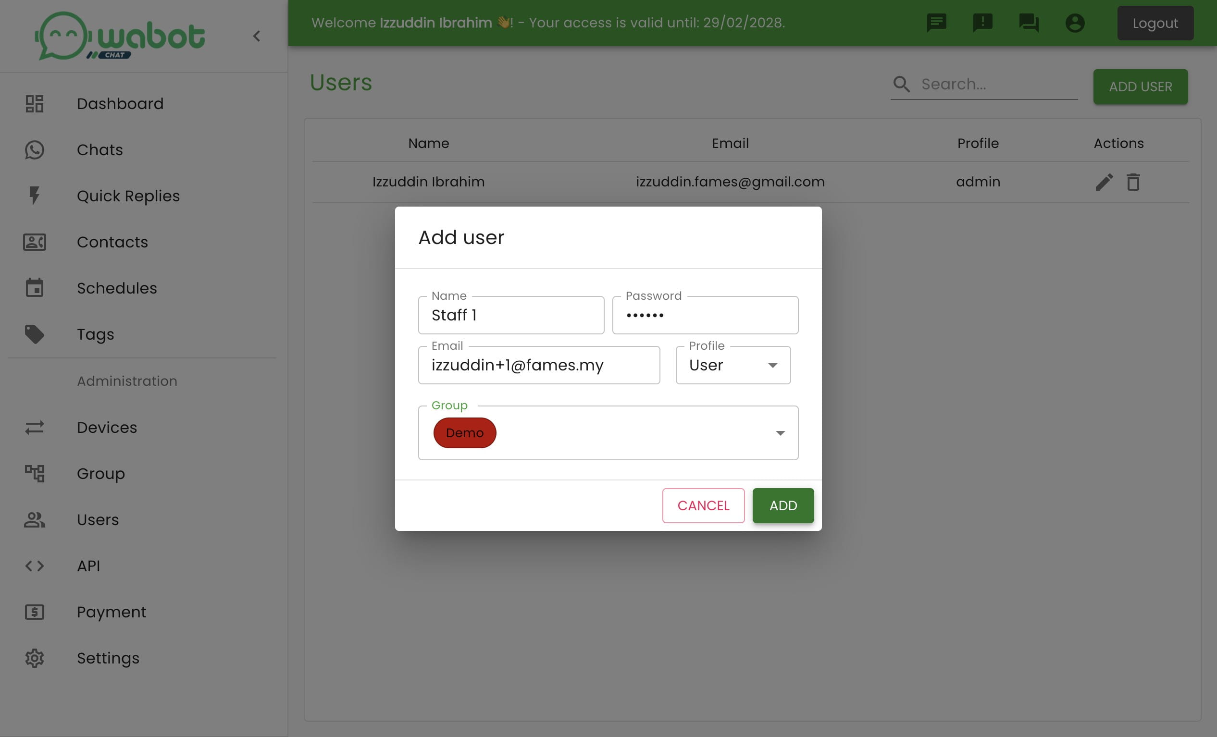Open the Group administration icon

coord(35,473)
